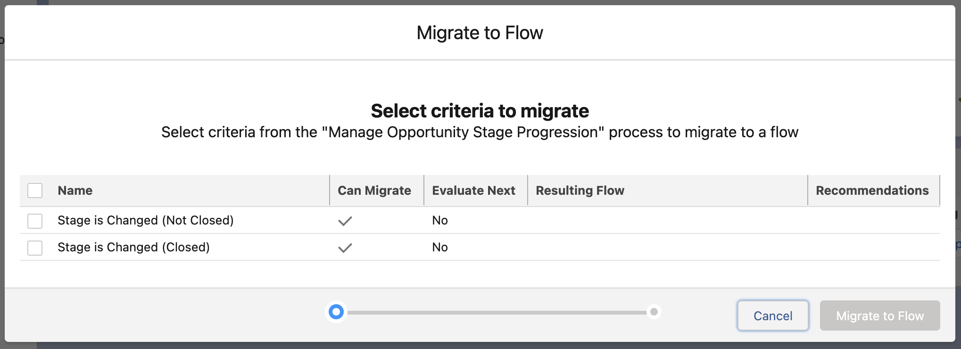The width and height of the screenshot is (961, 349).
Task: Click the 'Migrate to Flow' dialog title
Action: [x=480, y=33]
